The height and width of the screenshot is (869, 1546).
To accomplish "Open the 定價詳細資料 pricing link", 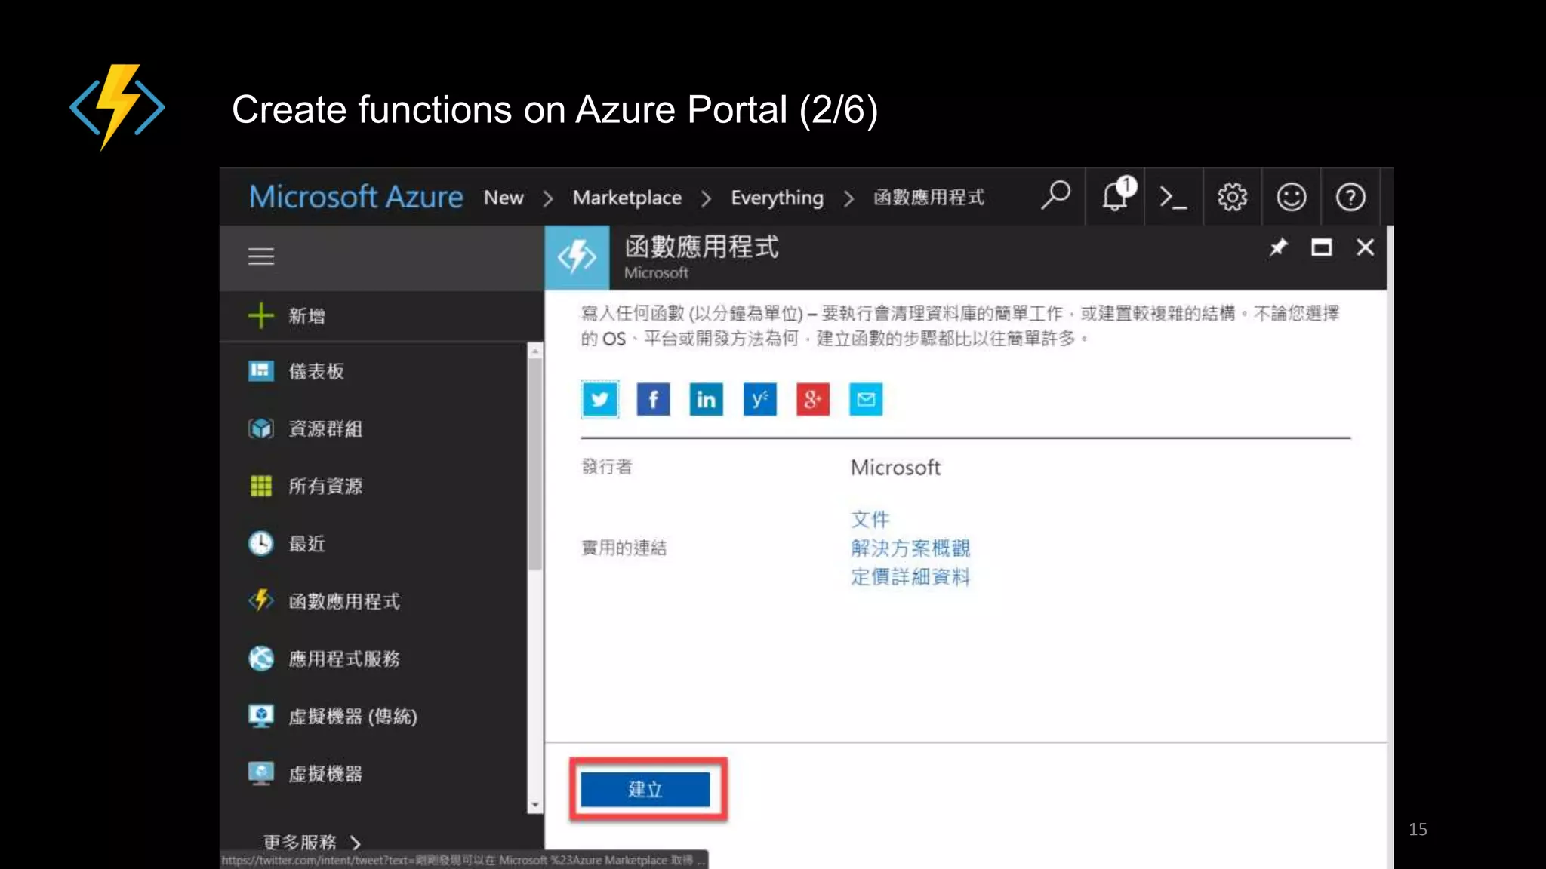I will 910,576.
